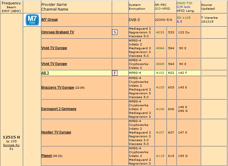The image size is (228, 166).
Task: Open the AB 3 channel link
Action: [45, 73]
